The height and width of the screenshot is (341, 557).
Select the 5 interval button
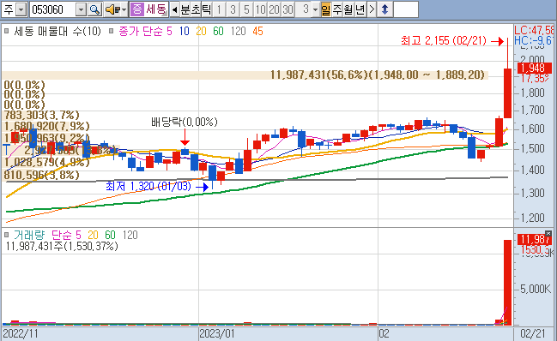(x=246, y=9)
